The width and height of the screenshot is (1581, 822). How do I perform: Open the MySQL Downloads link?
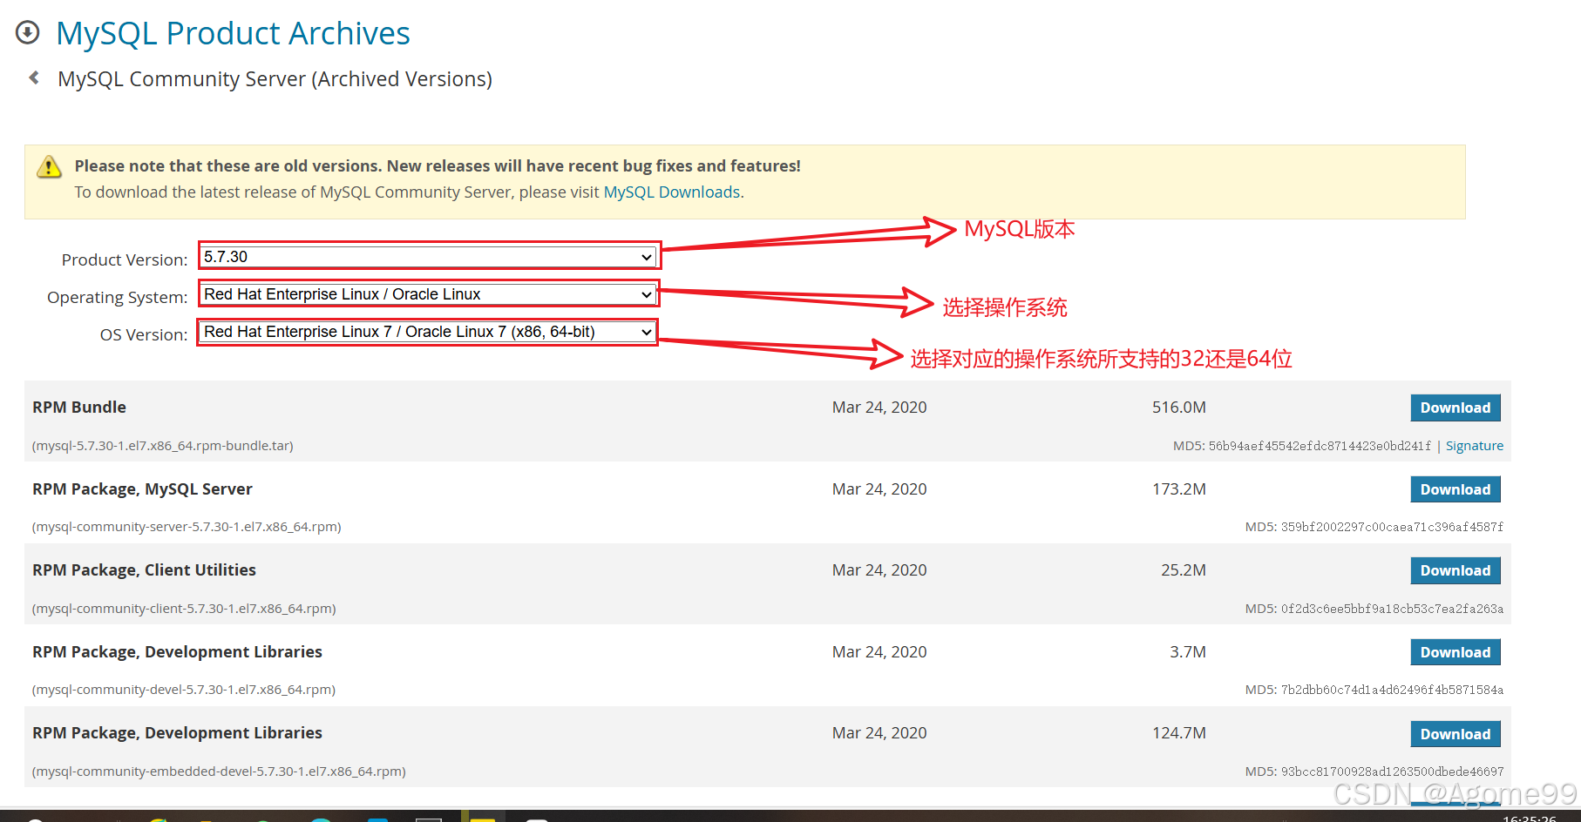click(x=671, y=192)
